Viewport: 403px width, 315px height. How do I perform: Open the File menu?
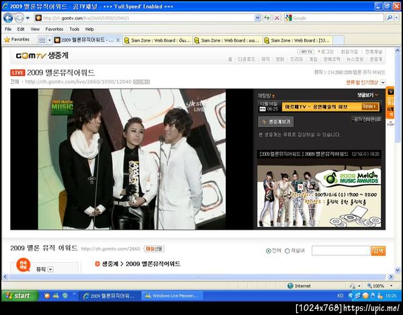[8, 29]
